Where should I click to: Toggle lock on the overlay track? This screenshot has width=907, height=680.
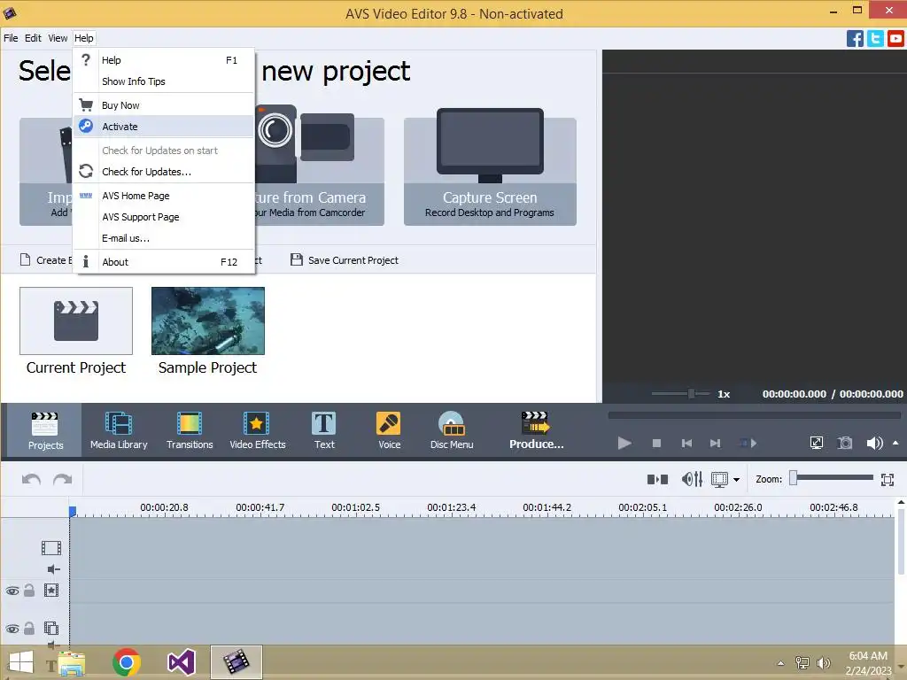click(29, 628)
